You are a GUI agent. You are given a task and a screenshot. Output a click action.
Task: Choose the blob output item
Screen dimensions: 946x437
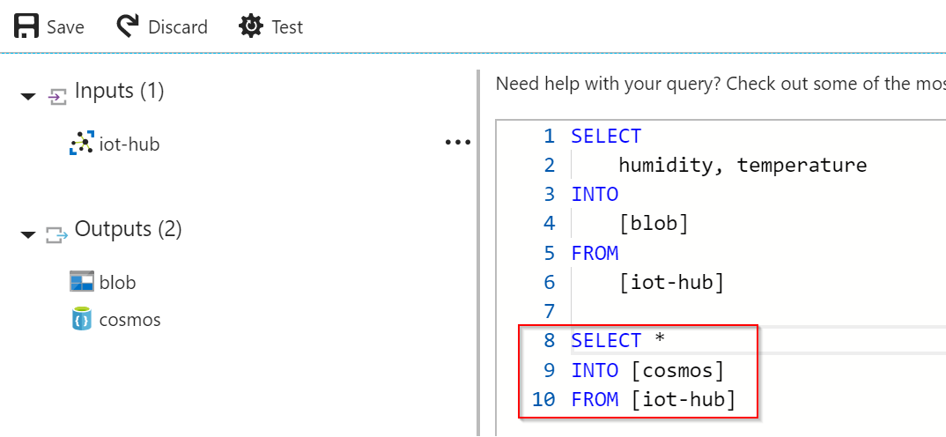(118, 282)
